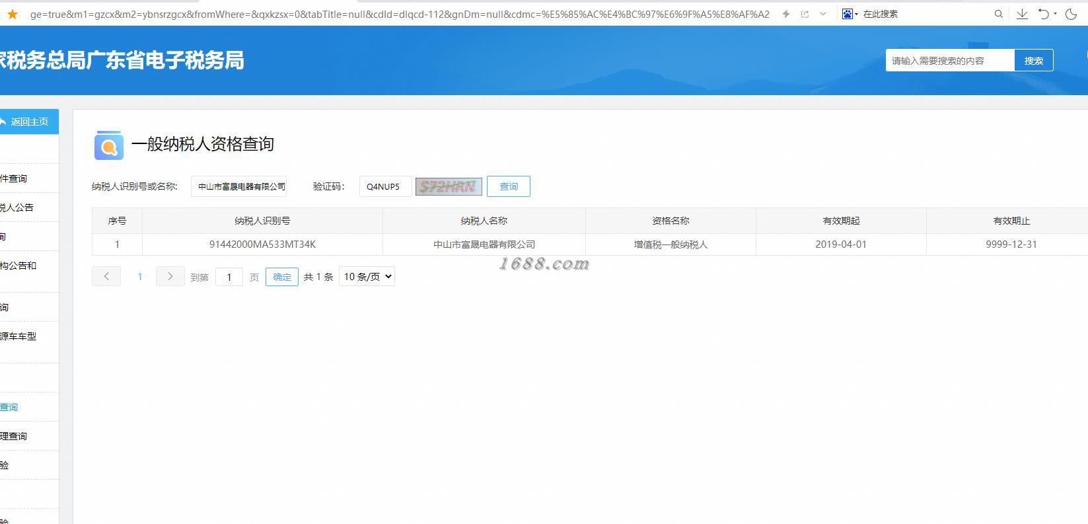
Task: Go to previous page arrow
Action: pos(106,276)
